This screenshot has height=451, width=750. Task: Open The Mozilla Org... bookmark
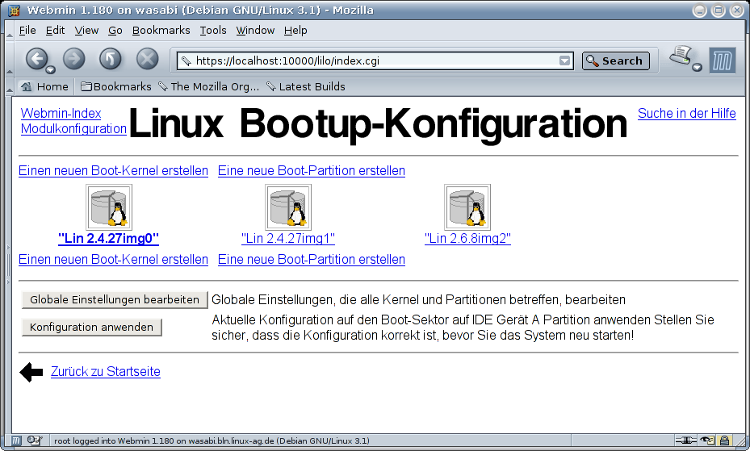[x=208, y=86]
